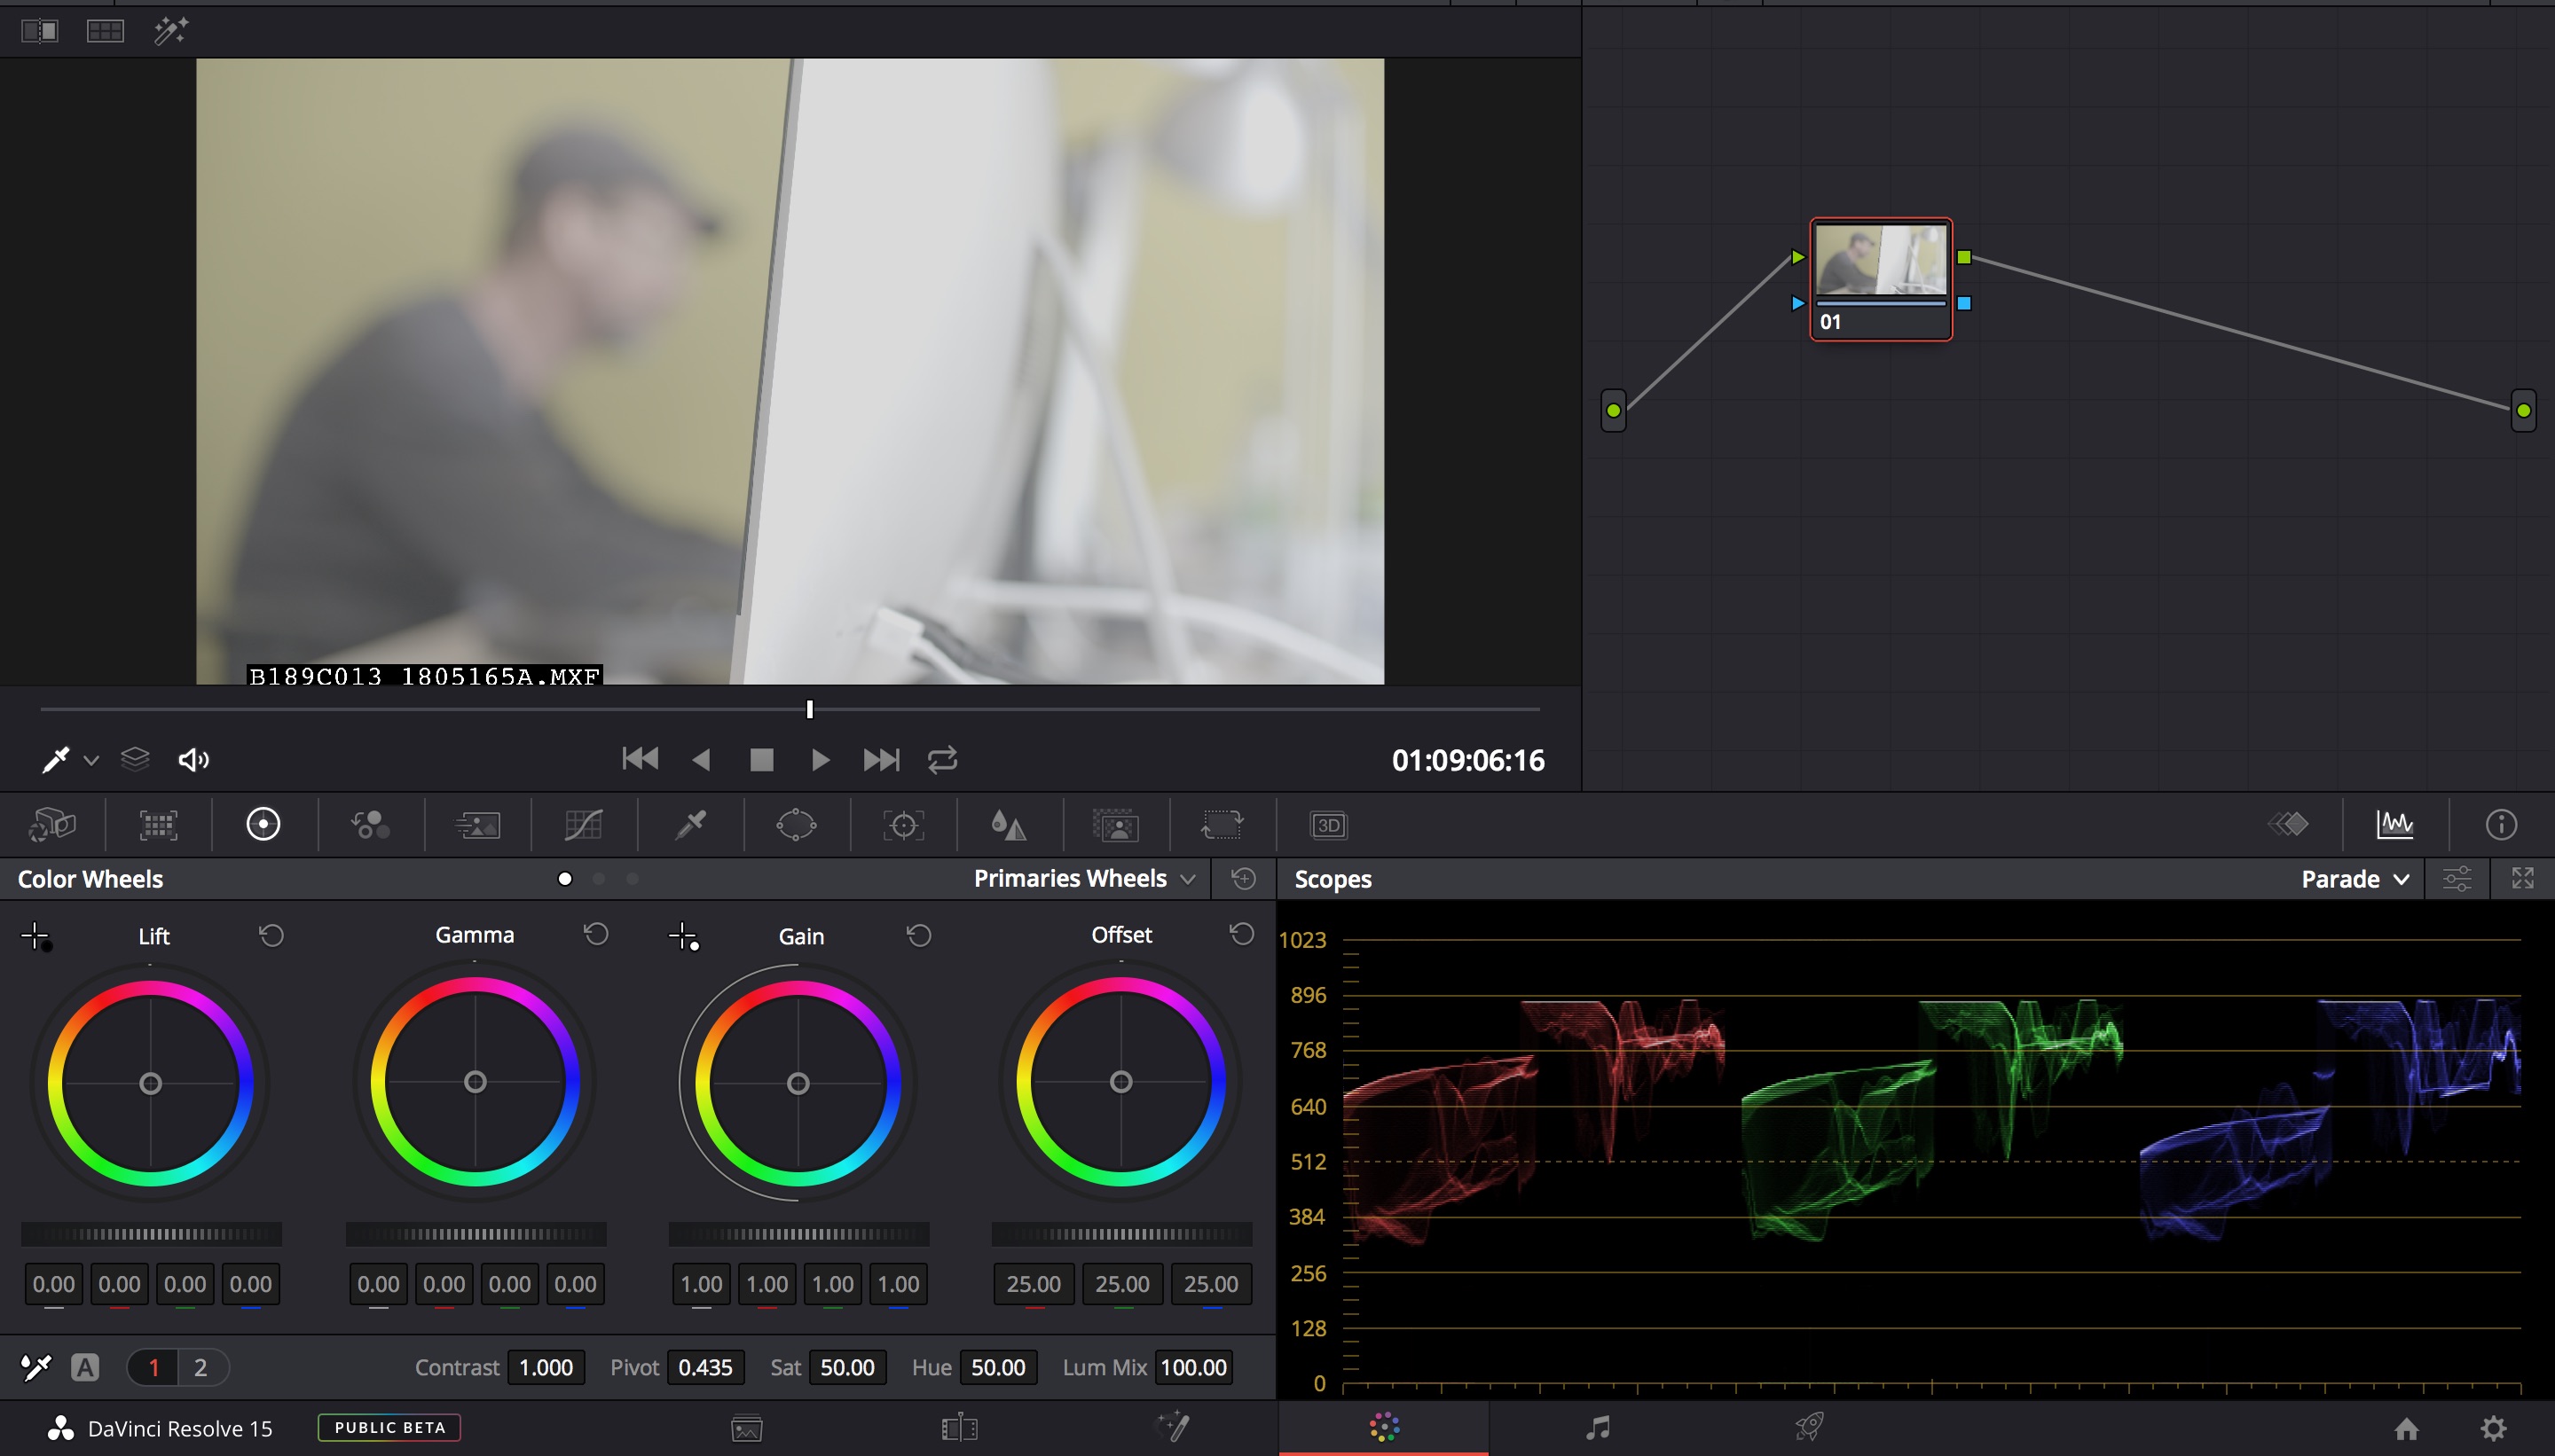
Task: Show the Scopes panel icon
Action: click(2395, 824)
